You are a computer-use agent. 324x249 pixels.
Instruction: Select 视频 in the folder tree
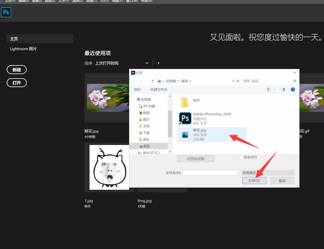coord(144,113)
